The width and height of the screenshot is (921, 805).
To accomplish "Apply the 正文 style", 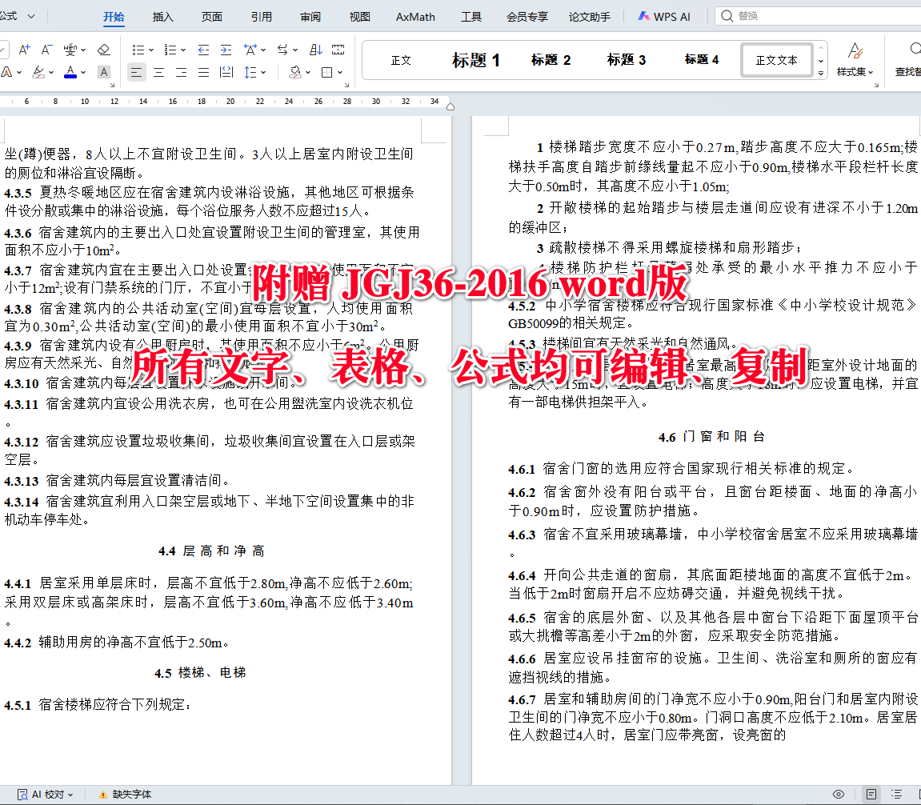I will click(401, 61).
